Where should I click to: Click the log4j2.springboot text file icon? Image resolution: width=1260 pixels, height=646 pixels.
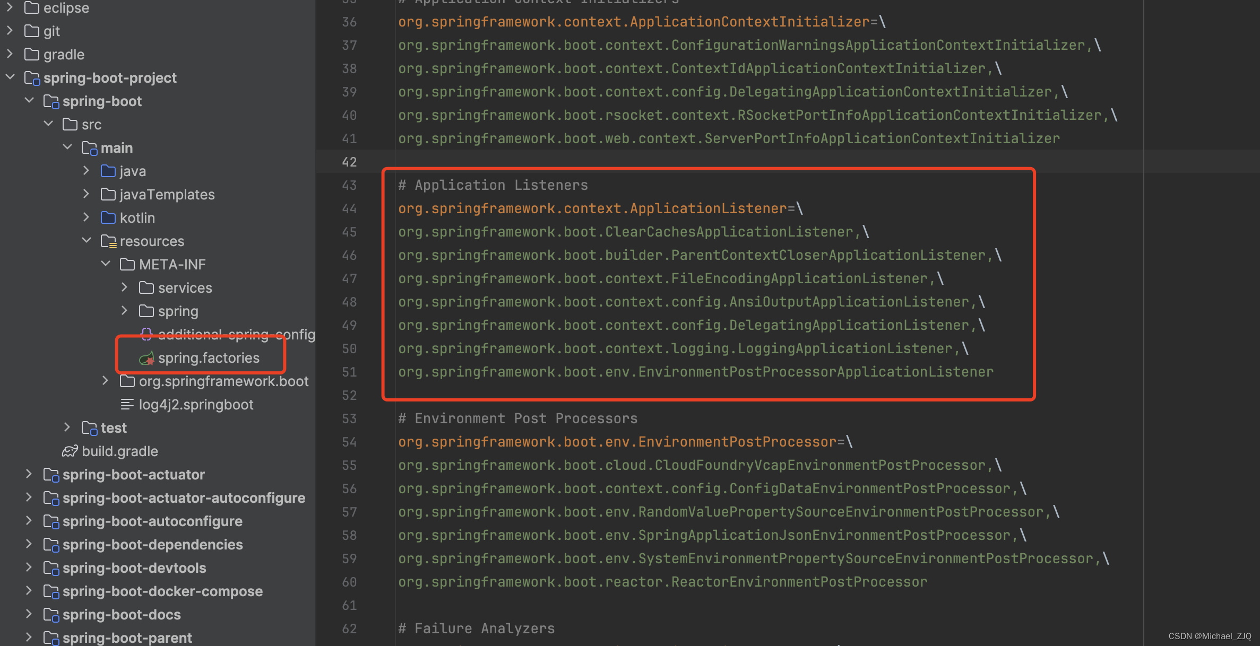(127, 404)
